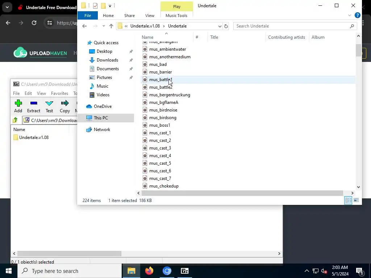
Task: Go up to parent folder in Explorer
Action: tap(111, 26)
